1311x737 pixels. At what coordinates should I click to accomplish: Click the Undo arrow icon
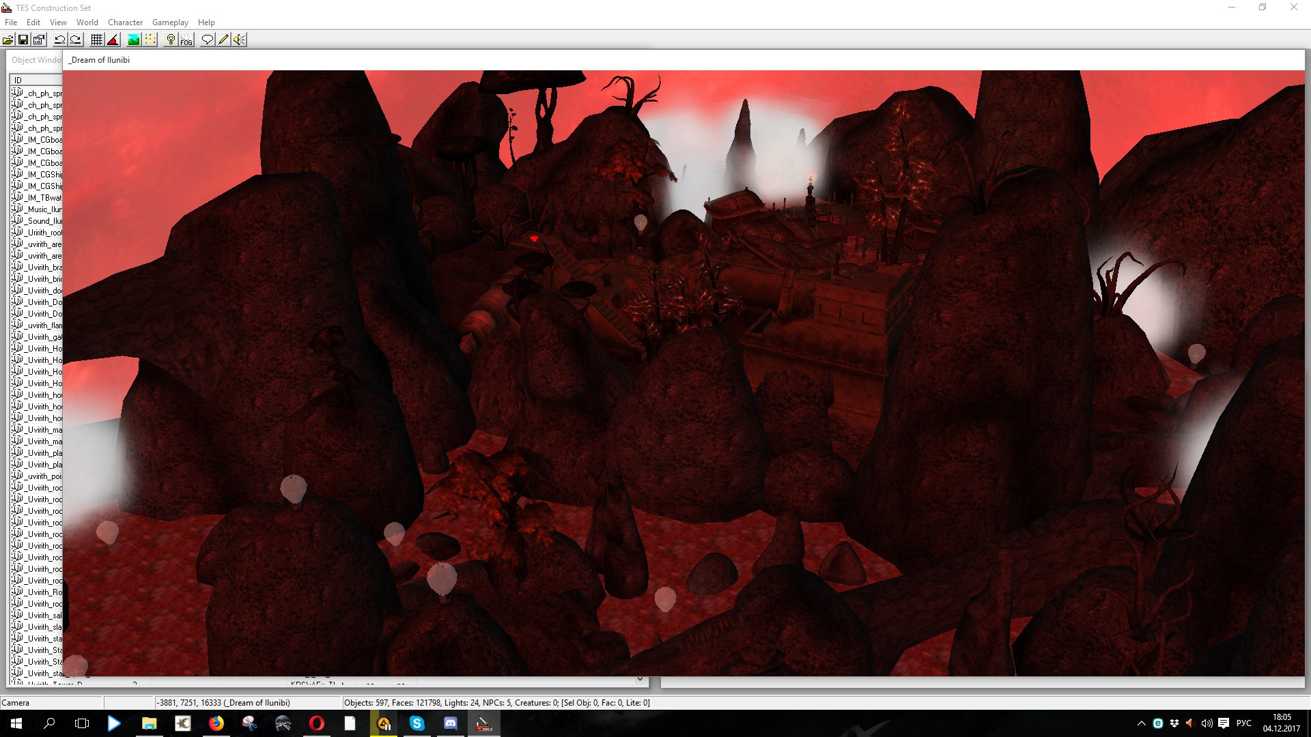[60, 40]
